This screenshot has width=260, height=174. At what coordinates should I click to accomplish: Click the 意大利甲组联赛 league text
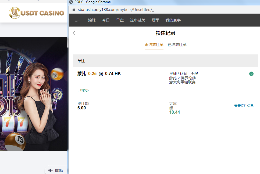182,82
